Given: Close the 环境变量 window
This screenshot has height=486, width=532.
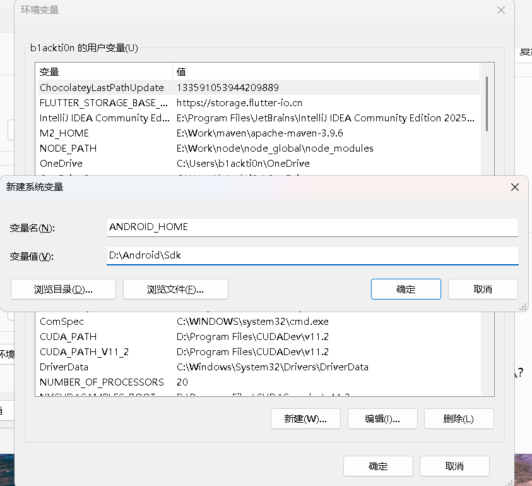Looking at the screenshot, I should 501,10.
